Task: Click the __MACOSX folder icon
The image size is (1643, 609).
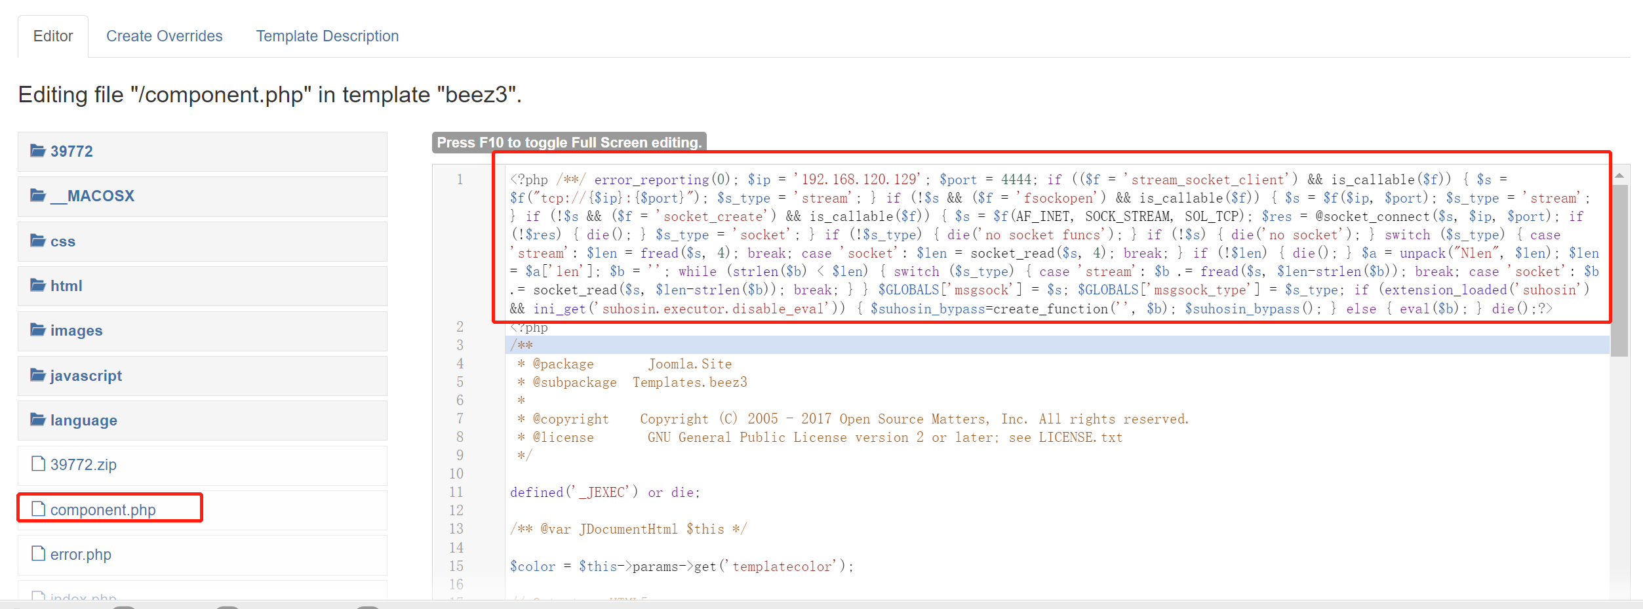Action: tap(38, 194)
